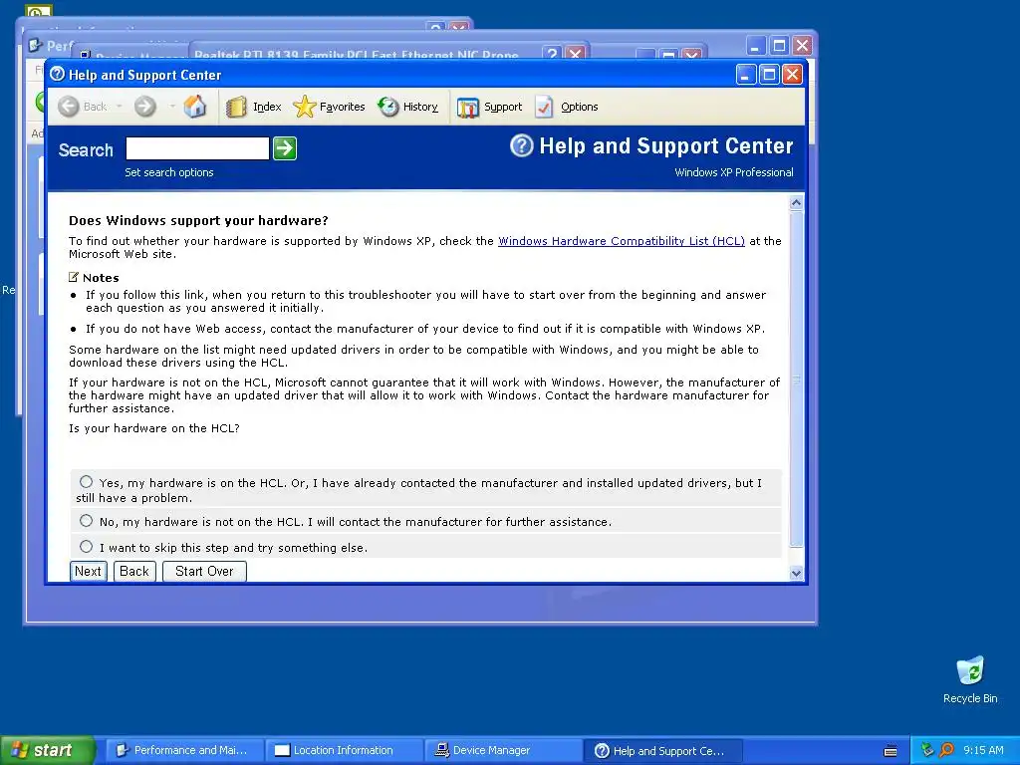1020x765 pixels.
Task: Expand the Back button history dropdown arrow
Action: 120,106
